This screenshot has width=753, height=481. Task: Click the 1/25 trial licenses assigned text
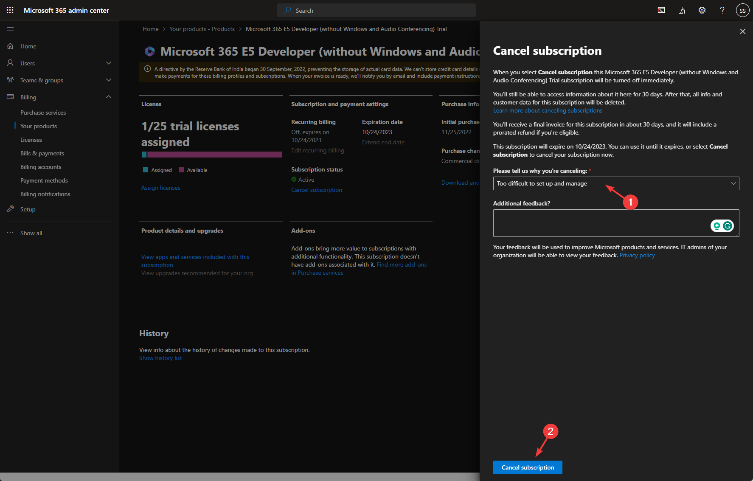pyautogui.click(x=190, y=134)
